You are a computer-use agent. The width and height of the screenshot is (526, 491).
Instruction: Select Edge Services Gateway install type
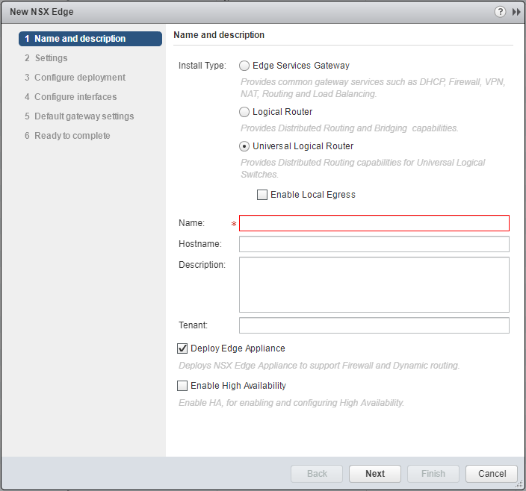coord(244,66)
